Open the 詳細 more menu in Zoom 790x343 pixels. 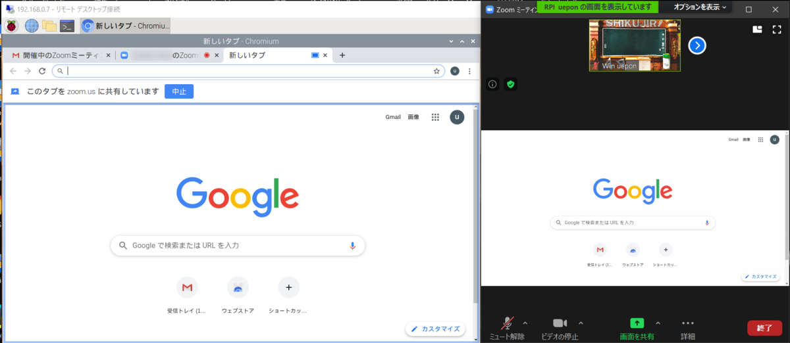point(688,329)
